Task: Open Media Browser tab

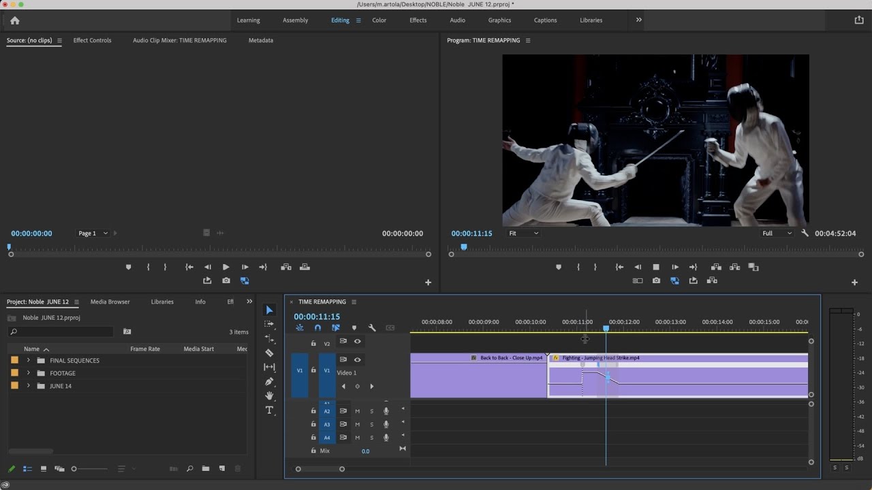Action: pos(110,301)
